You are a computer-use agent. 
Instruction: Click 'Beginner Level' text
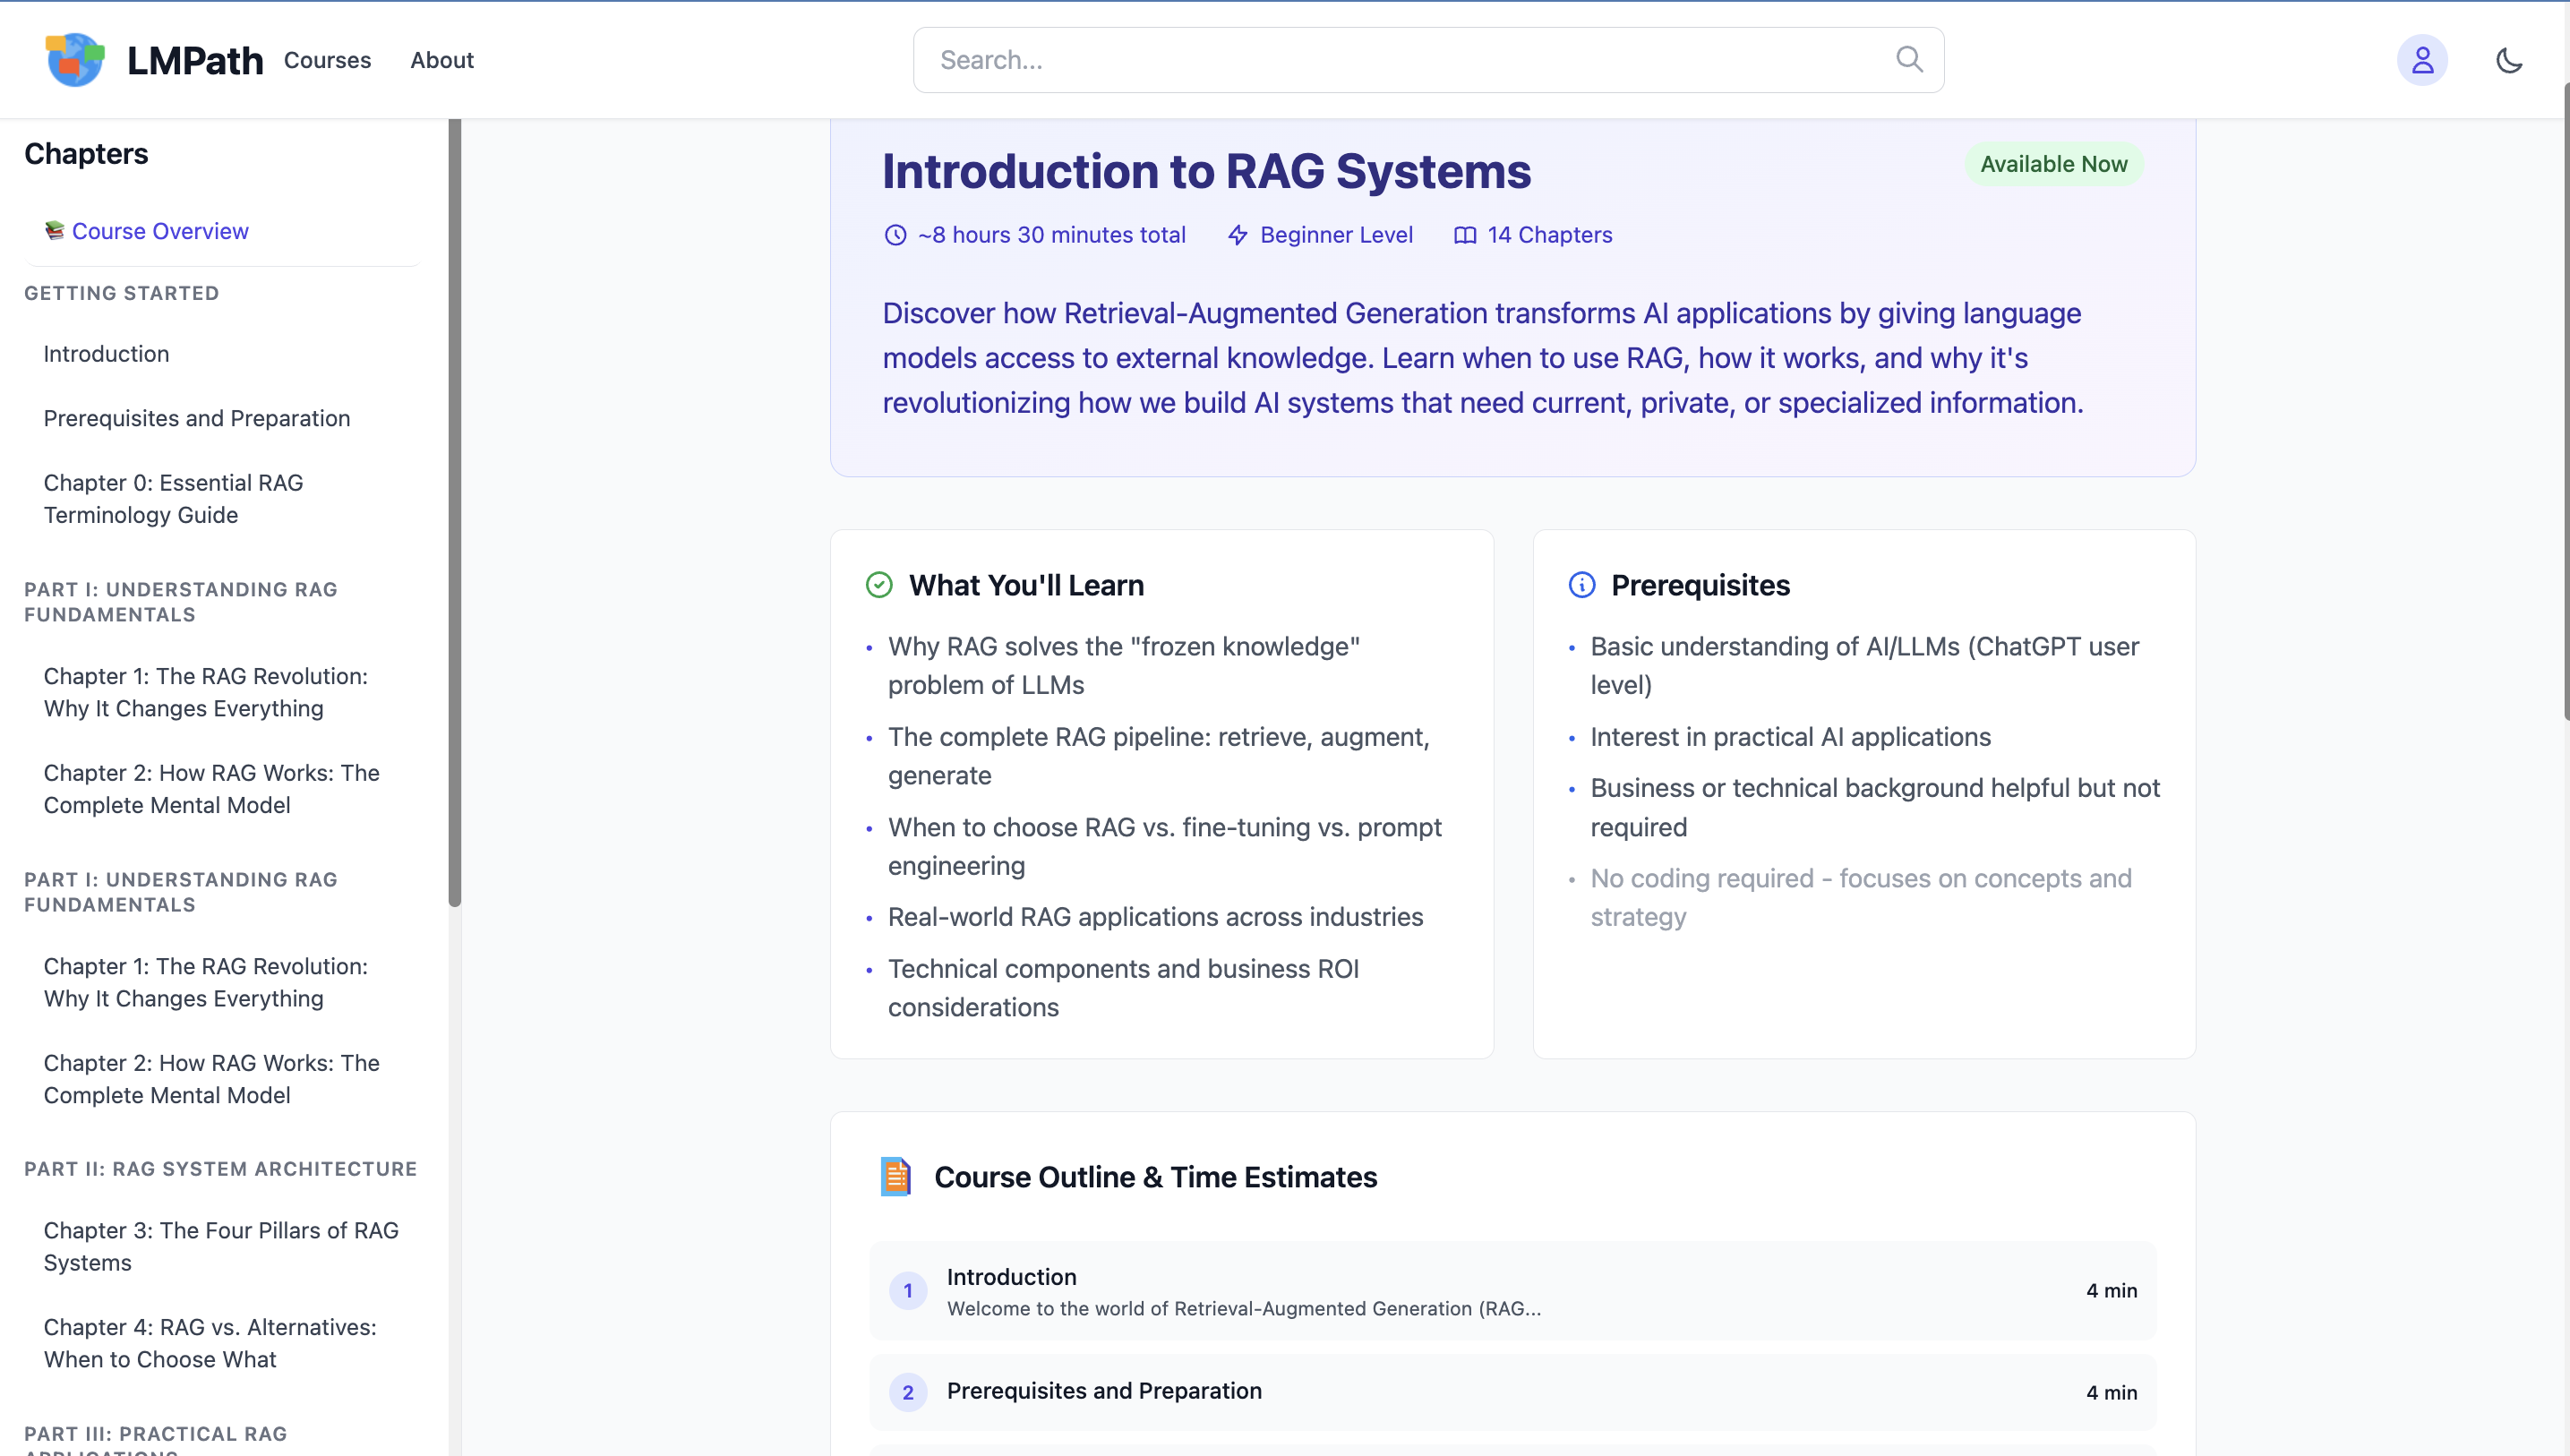[1336, 235]
